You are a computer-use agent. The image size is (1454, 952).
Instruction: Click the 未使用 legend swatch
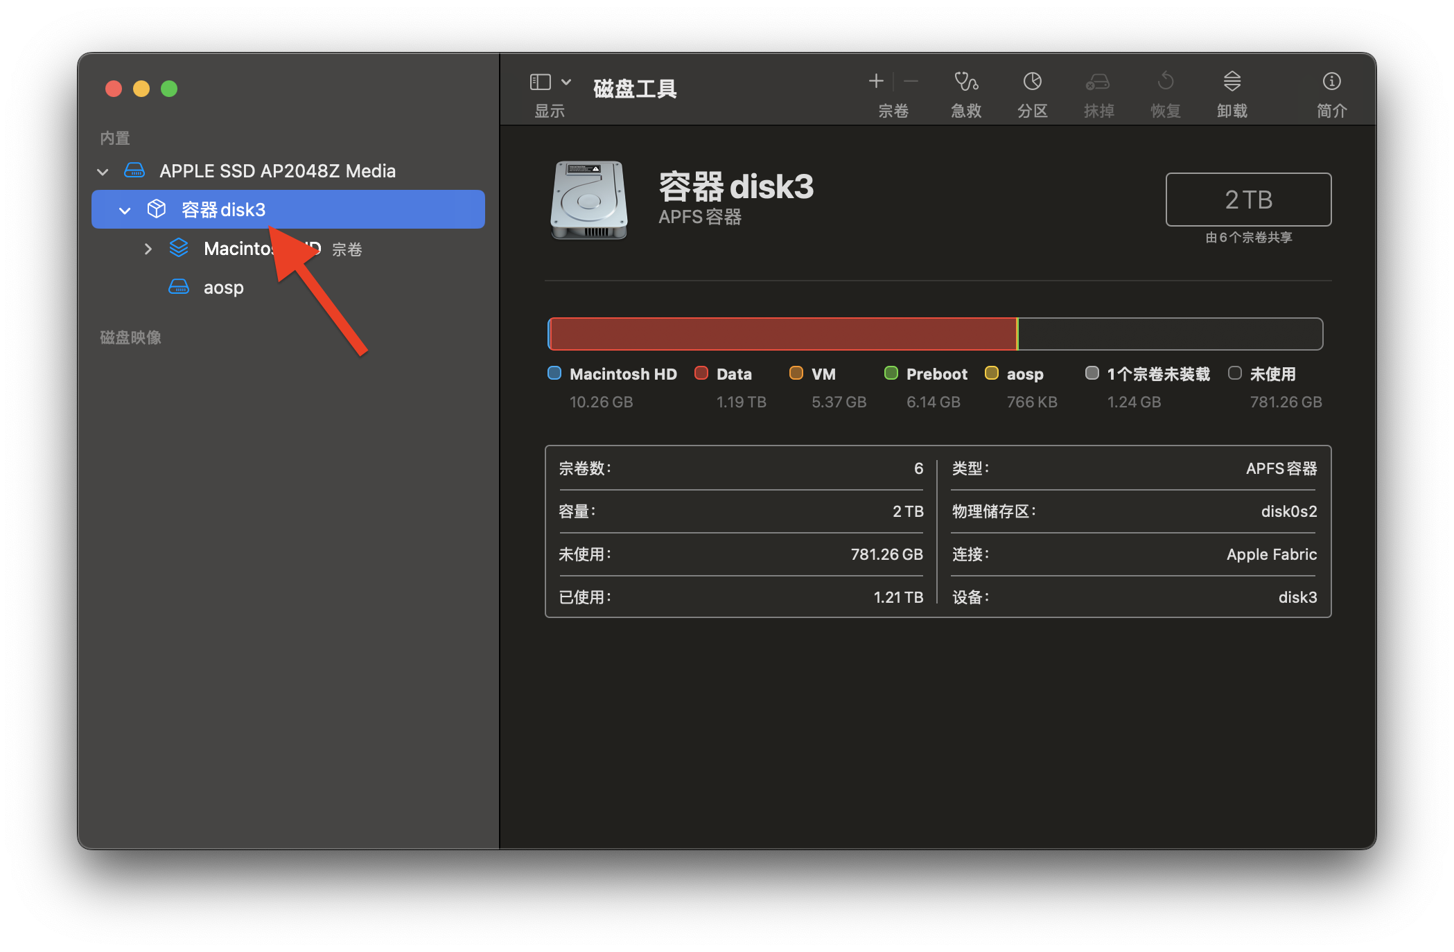tap(1235, 373)
